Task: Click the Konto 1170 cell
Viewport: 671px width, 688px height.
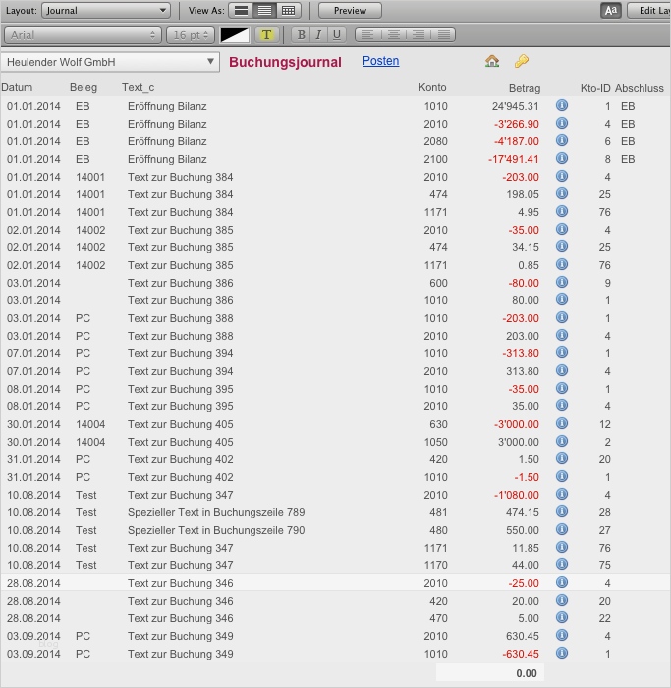Action: point(435,565)
